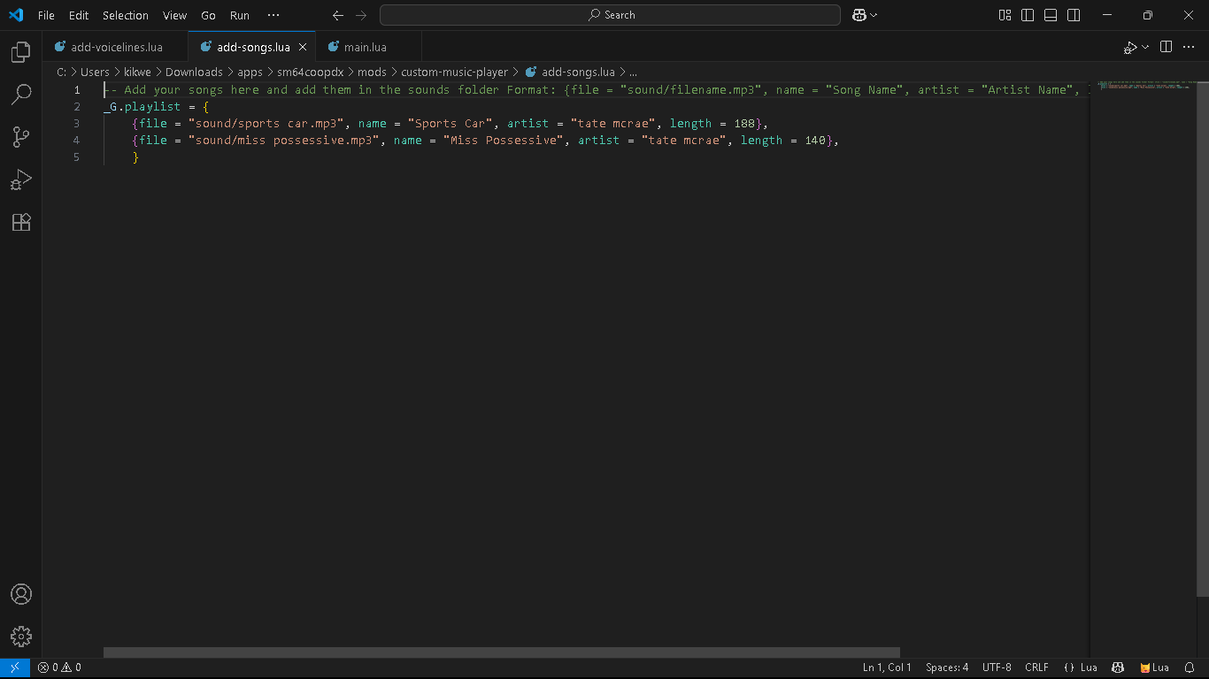The image size is (1209, 679).
Task: Toggle the Secondary Side Bar layout button
Action: [1074, 15]
